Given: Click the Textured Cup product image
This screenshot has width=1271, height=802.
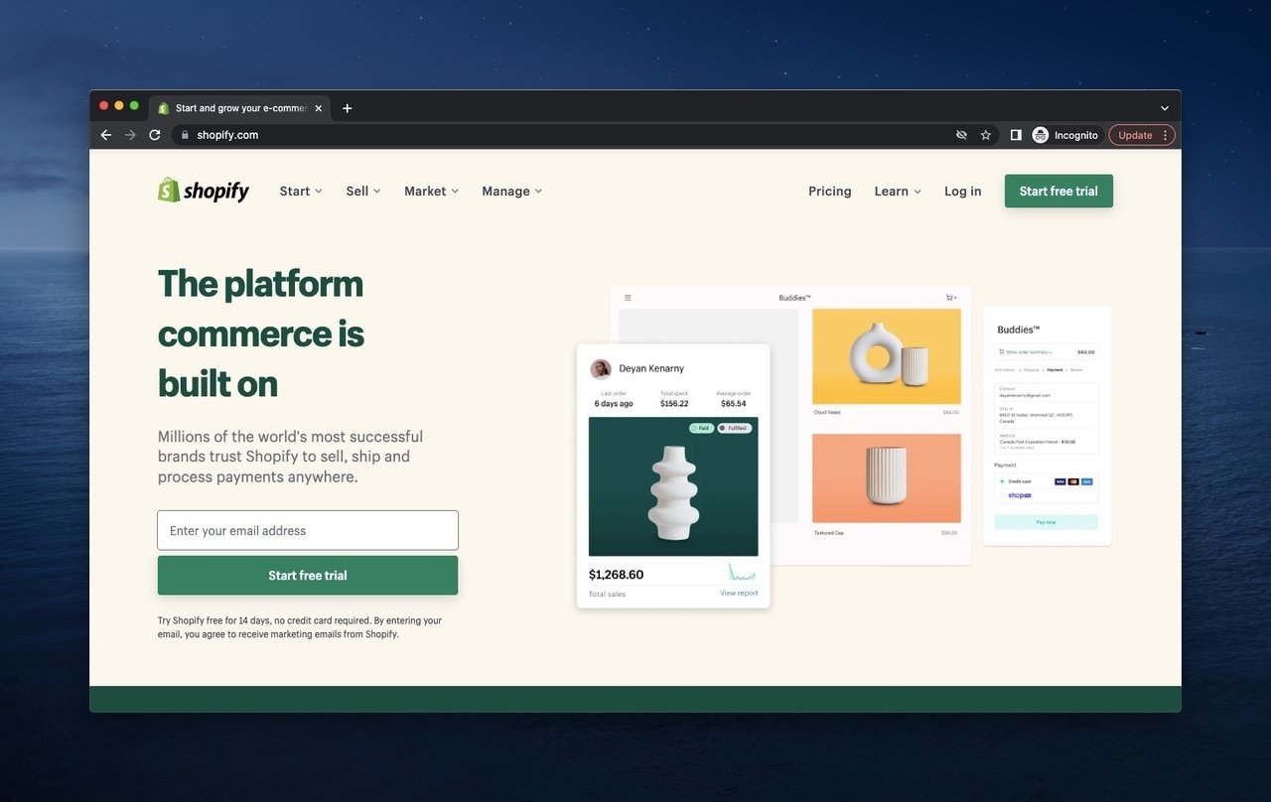Looking at the screenshot, I should [887, 478].
